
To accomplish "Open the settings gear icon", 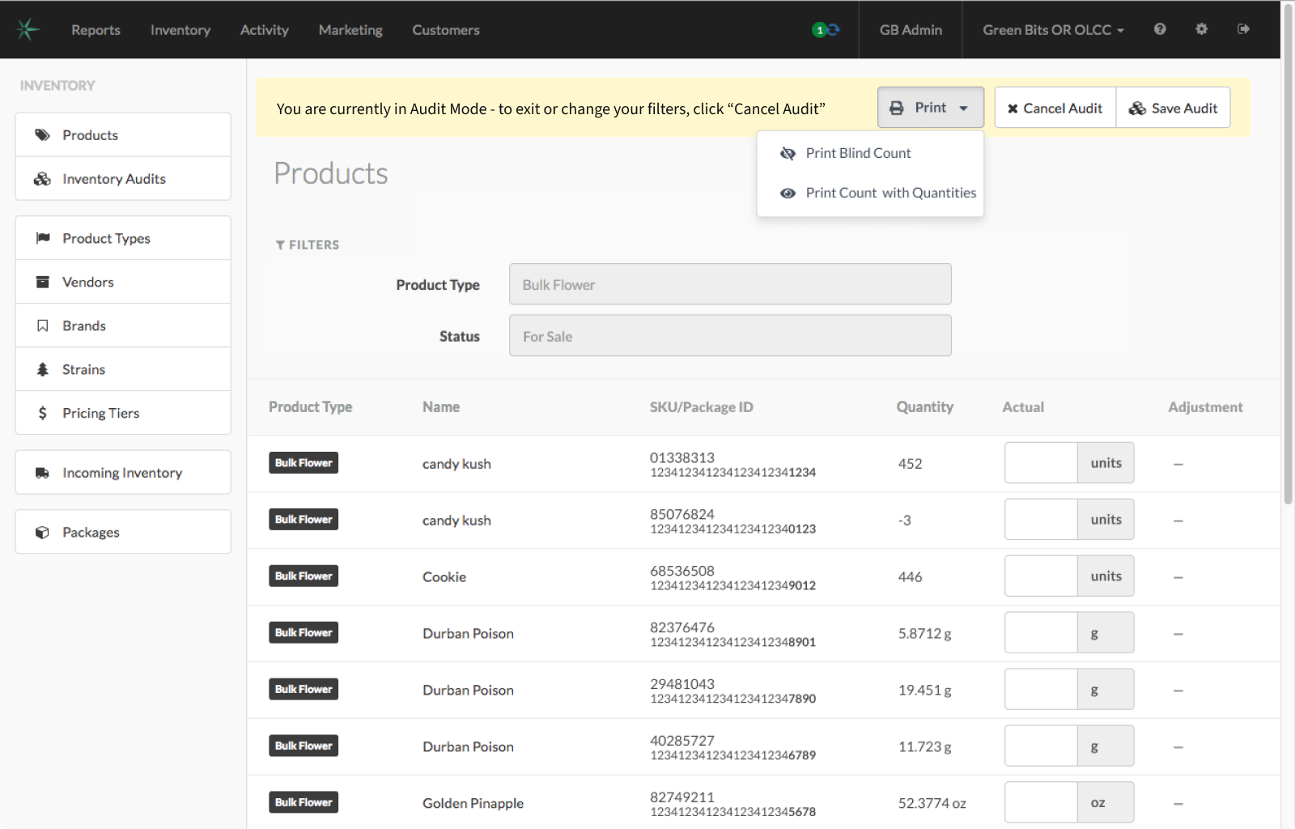I will point(1201,29).
